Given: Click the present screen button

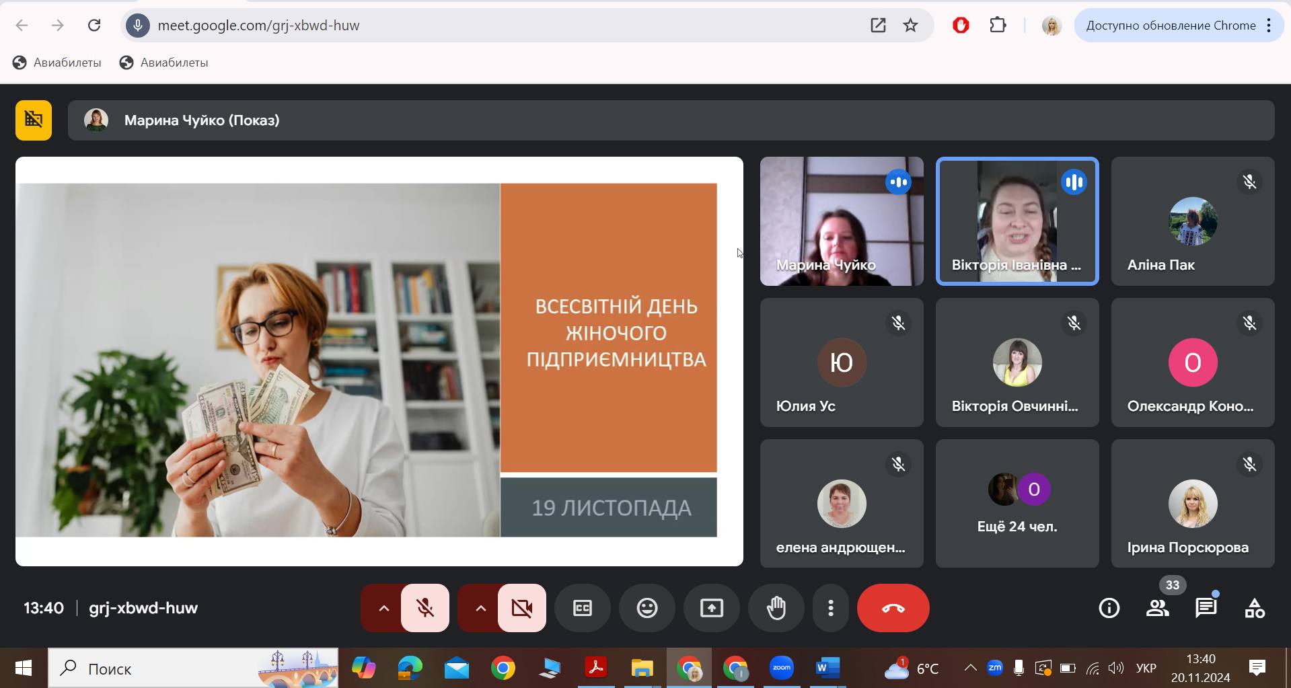Looking at the screenshot, I should point(711,608).
